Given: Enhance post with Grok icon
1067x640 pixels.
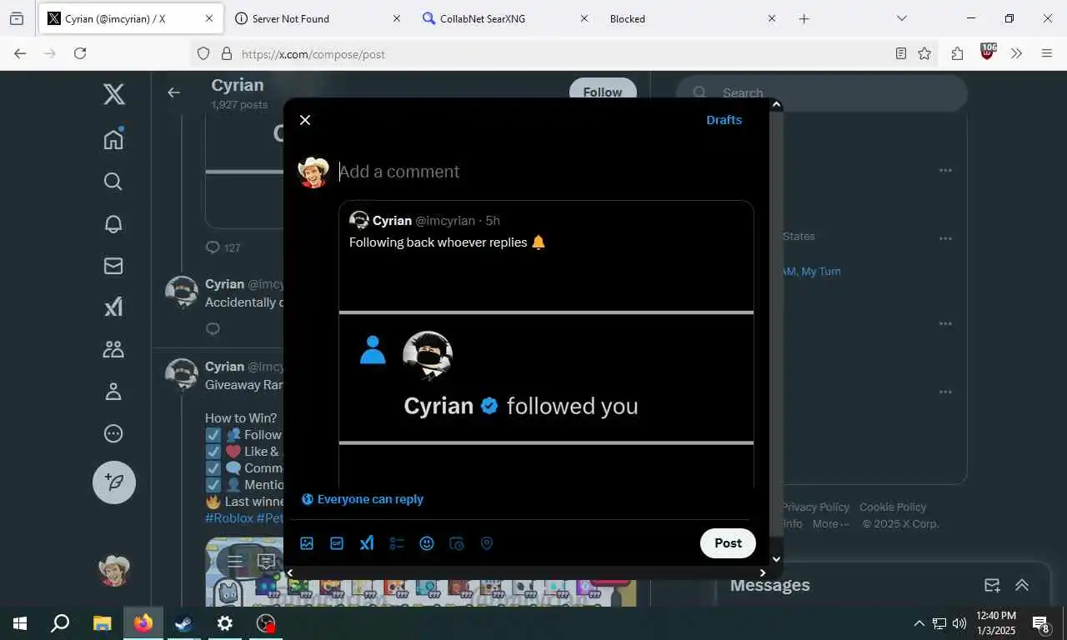Looking at the screenshot, I should tap(367, 543).
